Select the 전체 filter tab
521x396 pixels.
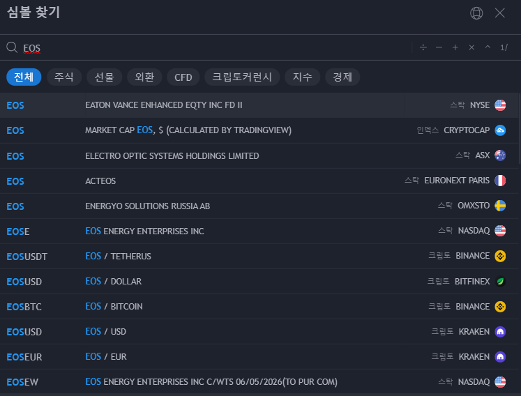click(24, 77)
